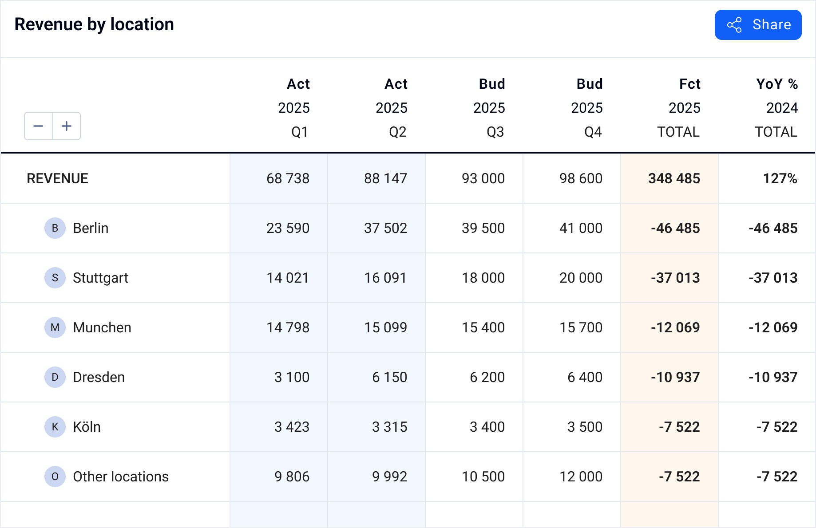Expand rows with the plus button
The height and width of the screenshot is (528, 816).
tap(67, 126)
